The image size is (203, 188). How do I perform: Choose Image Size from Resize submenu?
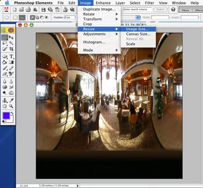click(x=138, y=29)
